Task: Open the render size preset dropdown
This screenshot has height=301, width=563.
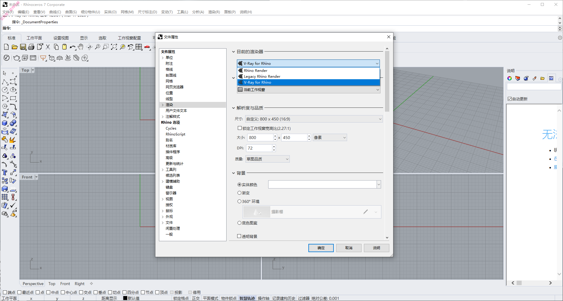Action: [x=314, y=119]
